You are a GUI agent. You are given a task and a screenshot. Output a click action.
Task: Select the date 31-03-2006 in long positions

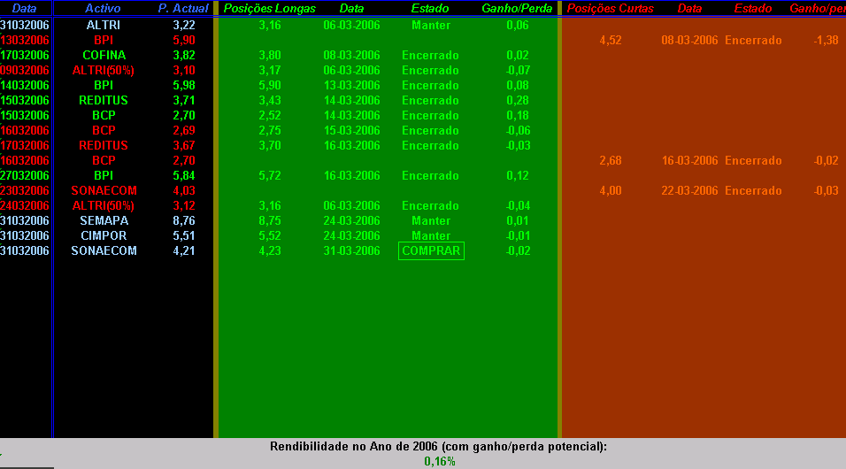pyautogui.click(x=352, y=251)
